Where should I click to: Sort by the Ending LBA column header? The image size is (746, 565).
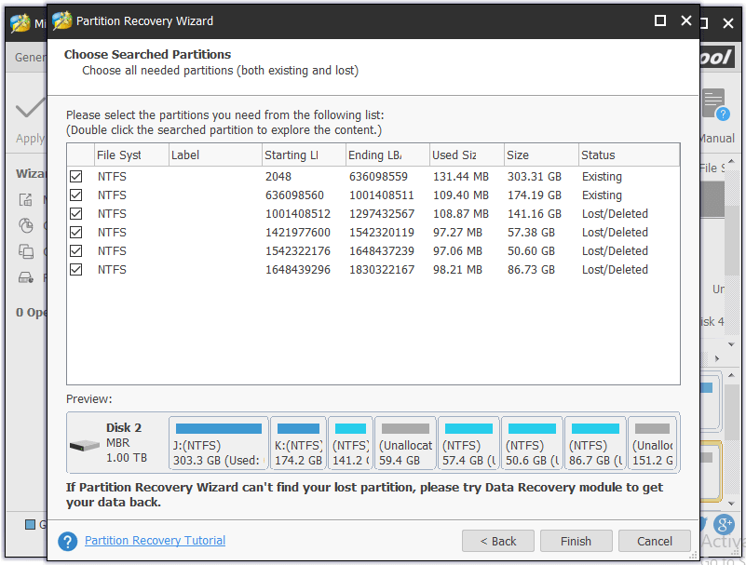tap(387, 155)
